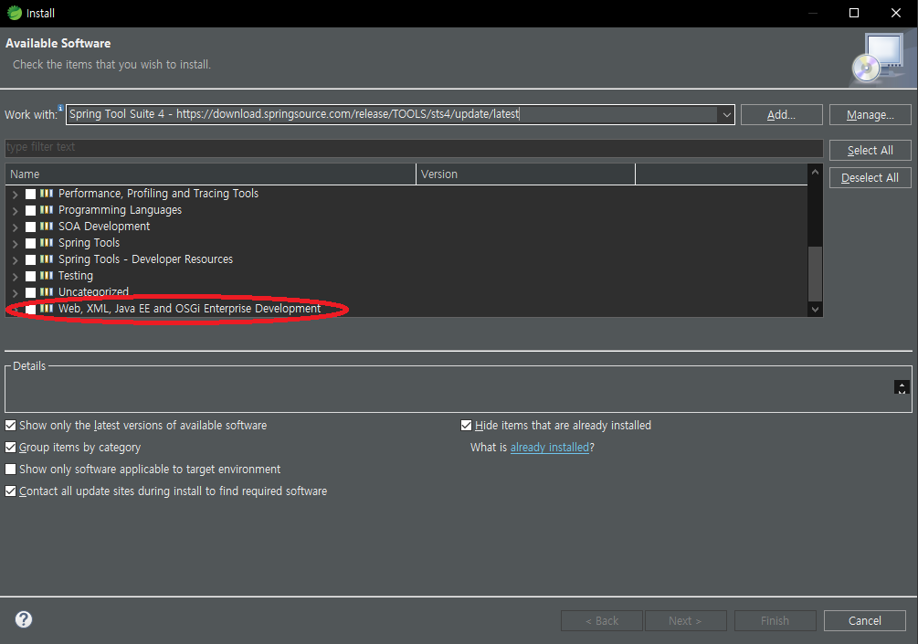
Task: Click the Manage... button
Action: click(870, 115)
